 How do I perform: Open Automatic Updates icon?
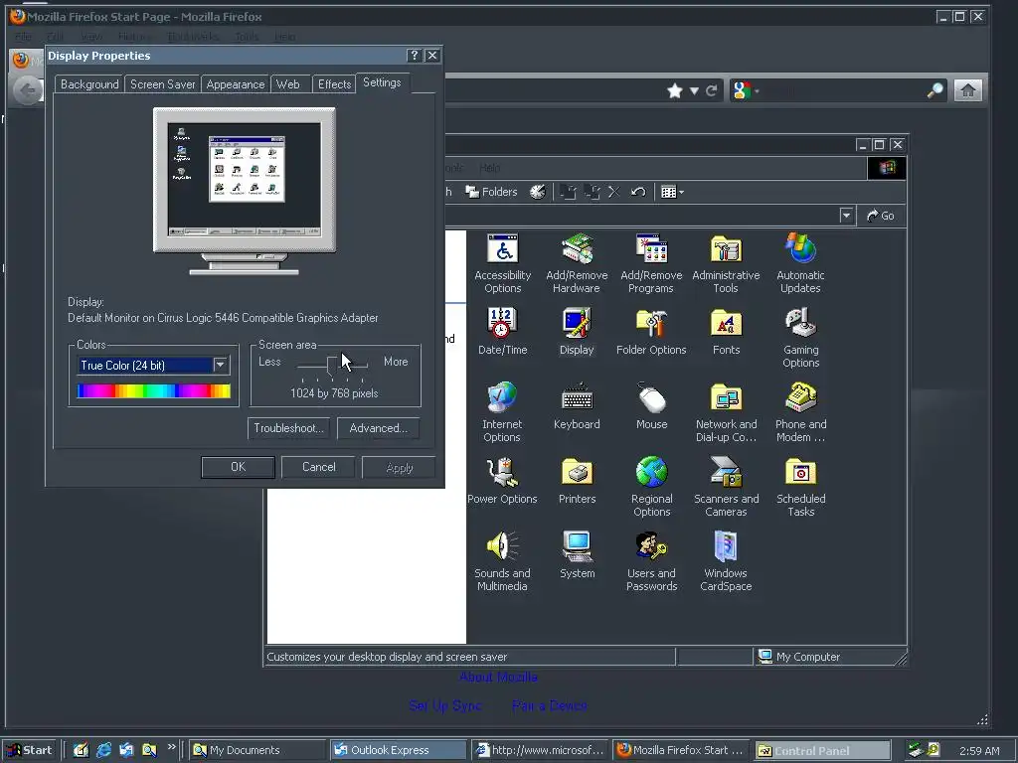pos(800,263)
